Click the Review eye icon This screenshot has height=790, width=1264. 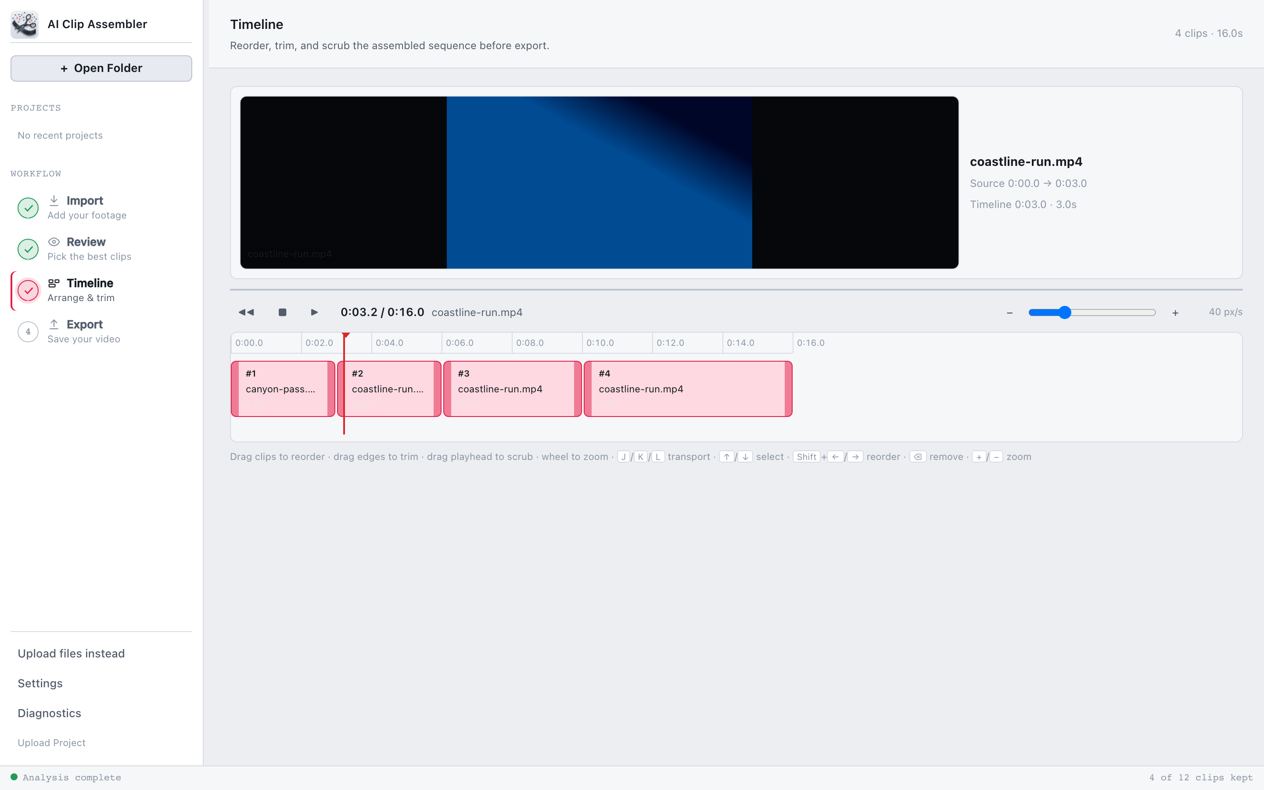point(54,242)
